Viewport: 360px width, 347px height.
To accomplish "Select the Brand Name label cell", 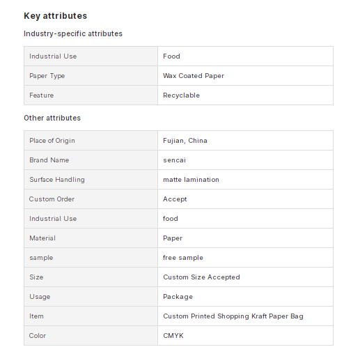I will click(x=91, y=160).
